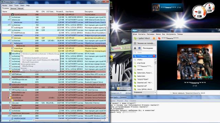Open the Формат menu in Notepad
This screenshot has height=123, width=220.
click(x=120, y=101)
